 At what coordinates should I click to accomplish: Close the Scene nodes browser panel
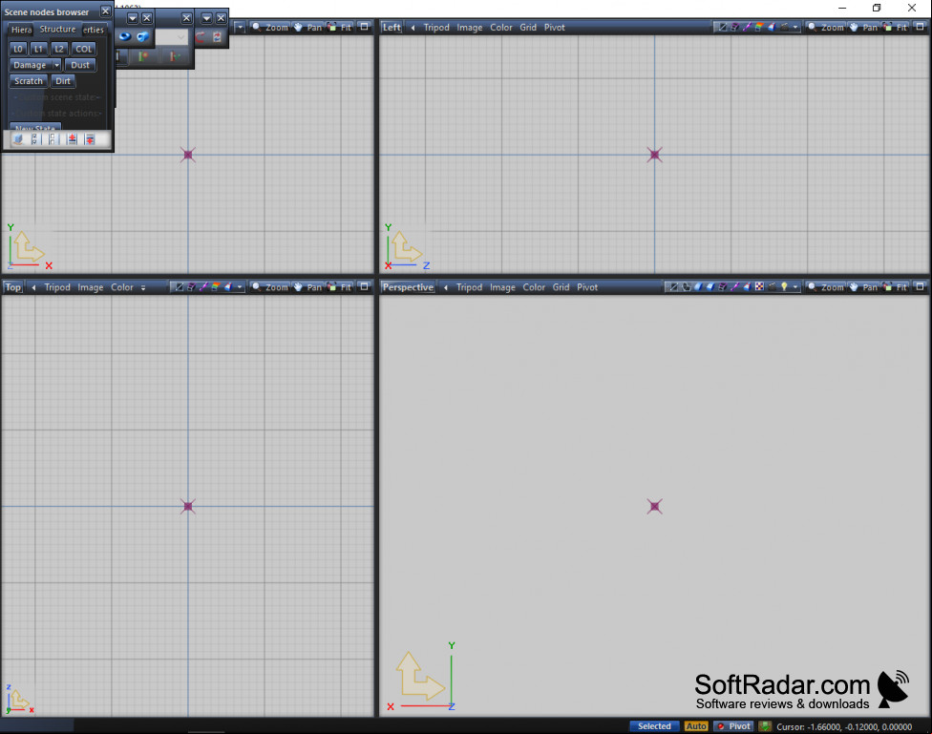click(x=105, y=11)
